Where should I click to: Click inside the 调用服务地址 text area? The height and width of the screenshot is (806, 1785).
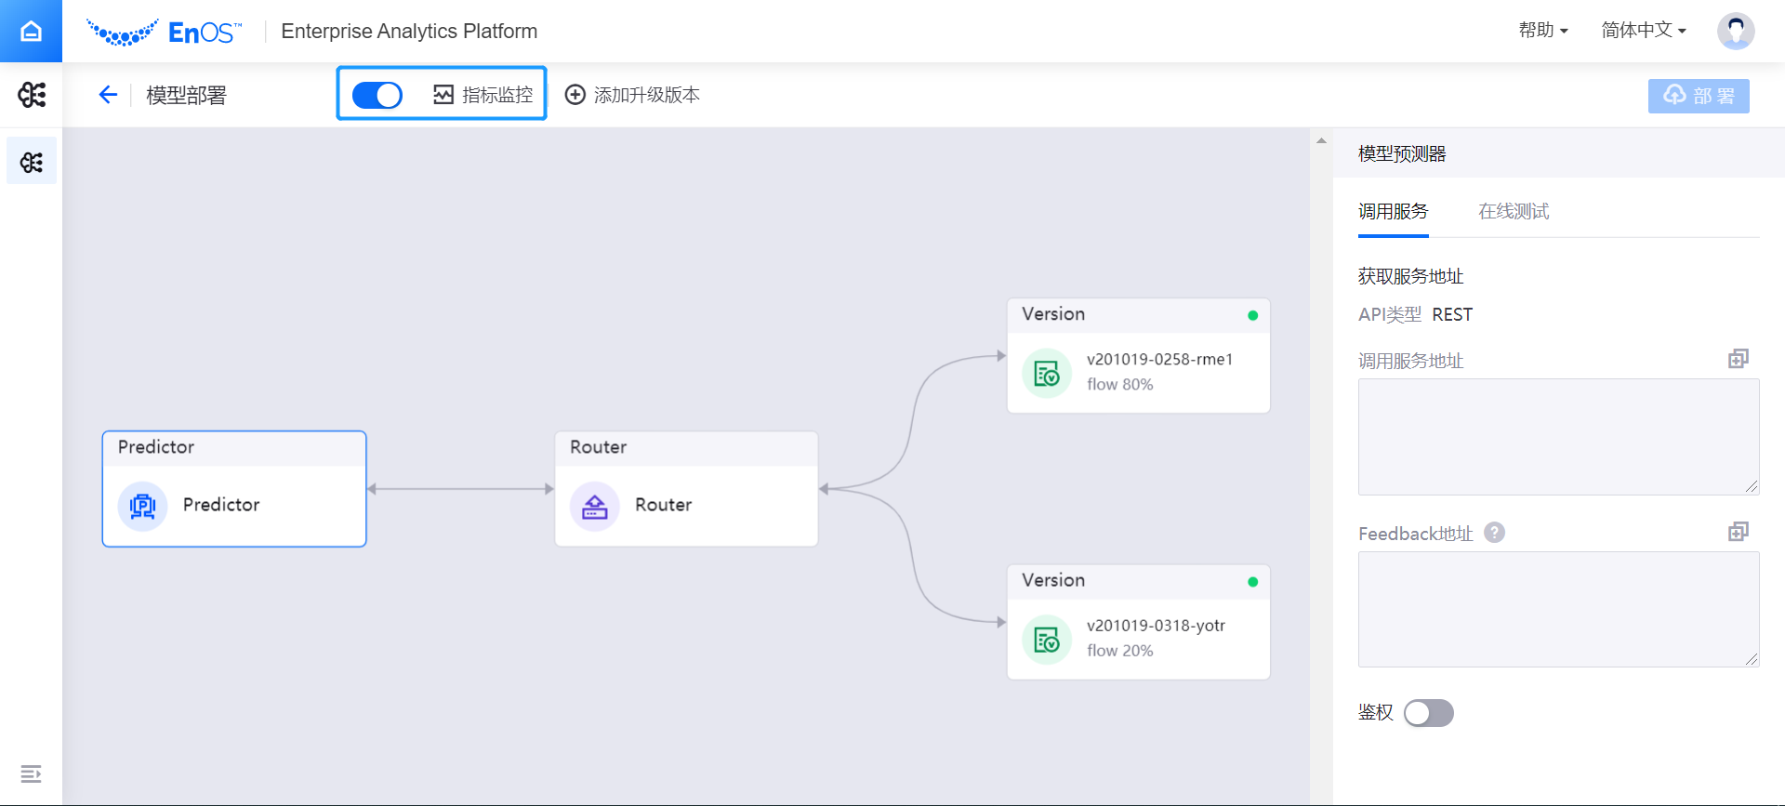pos(1557,437)
